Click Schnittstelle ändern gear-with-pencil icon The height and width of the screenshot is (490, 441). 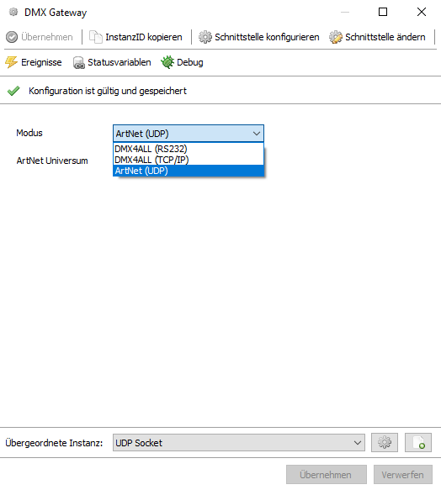[336, 37]
